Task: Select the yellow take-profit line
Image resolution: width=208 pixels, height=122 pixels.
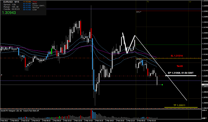Action: (x=181, y=107)
